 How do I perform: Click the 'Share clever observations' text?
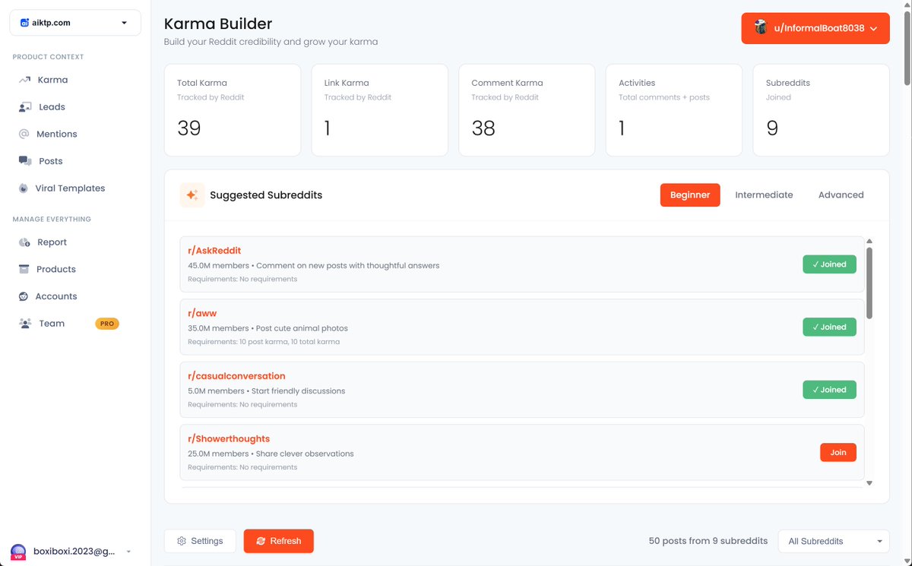[305, 454]
